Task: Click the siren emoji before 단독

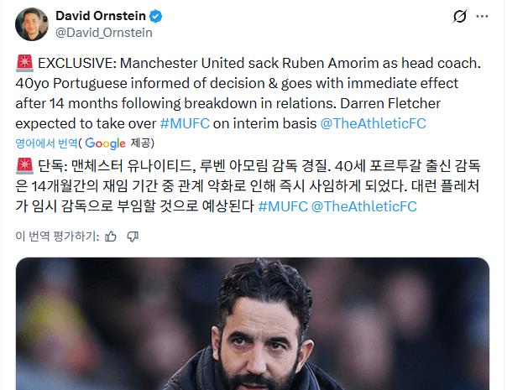Action: [x=24, y=166]
